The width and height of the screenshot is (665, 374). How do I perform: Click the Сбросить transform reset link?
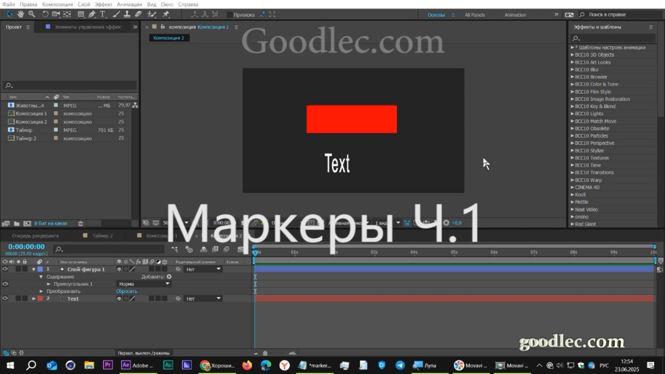pos(126,291)
